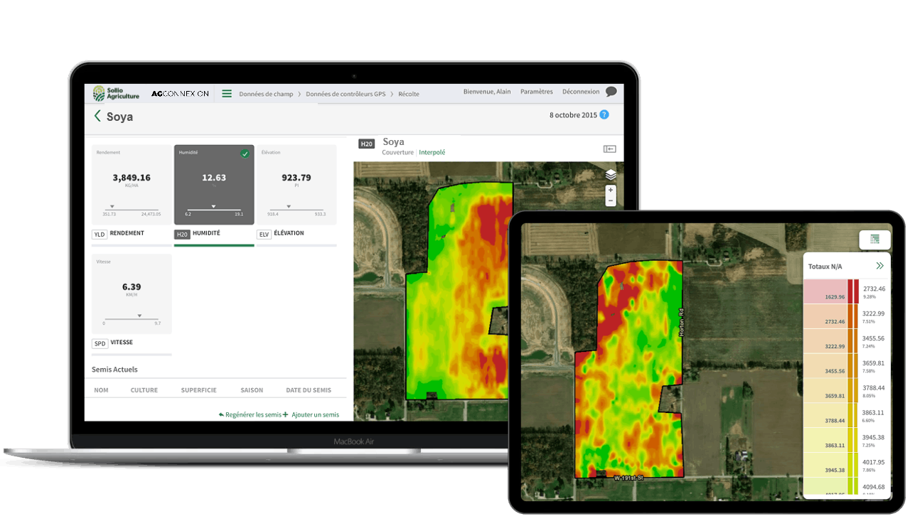The width and height of the screenshot is (910, 526).
Task: Sort by SAISON column header
Action: (x=252, y=390)
